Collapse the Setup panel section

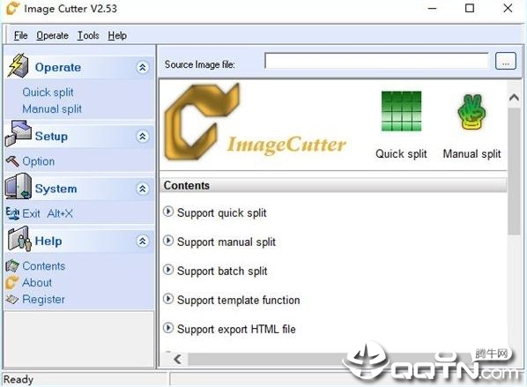pos(143,137)
